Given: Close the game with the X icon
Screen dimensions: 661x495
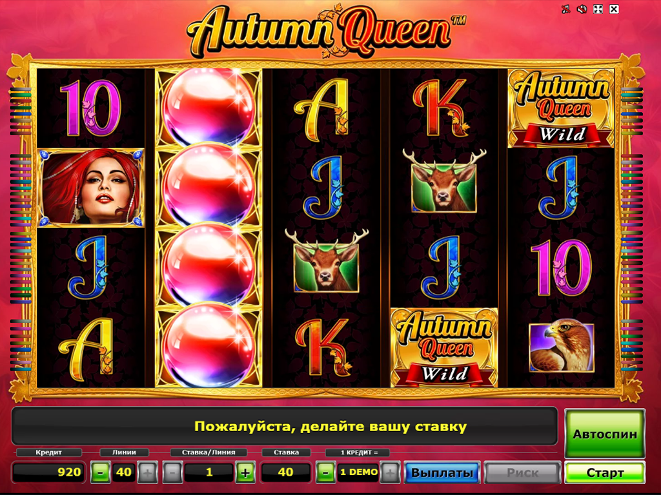Looking at the screenshot, I should (x=614, y=9).
